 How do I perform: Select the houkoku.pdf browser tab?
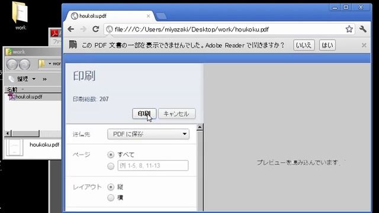click(x=110, y=16)
